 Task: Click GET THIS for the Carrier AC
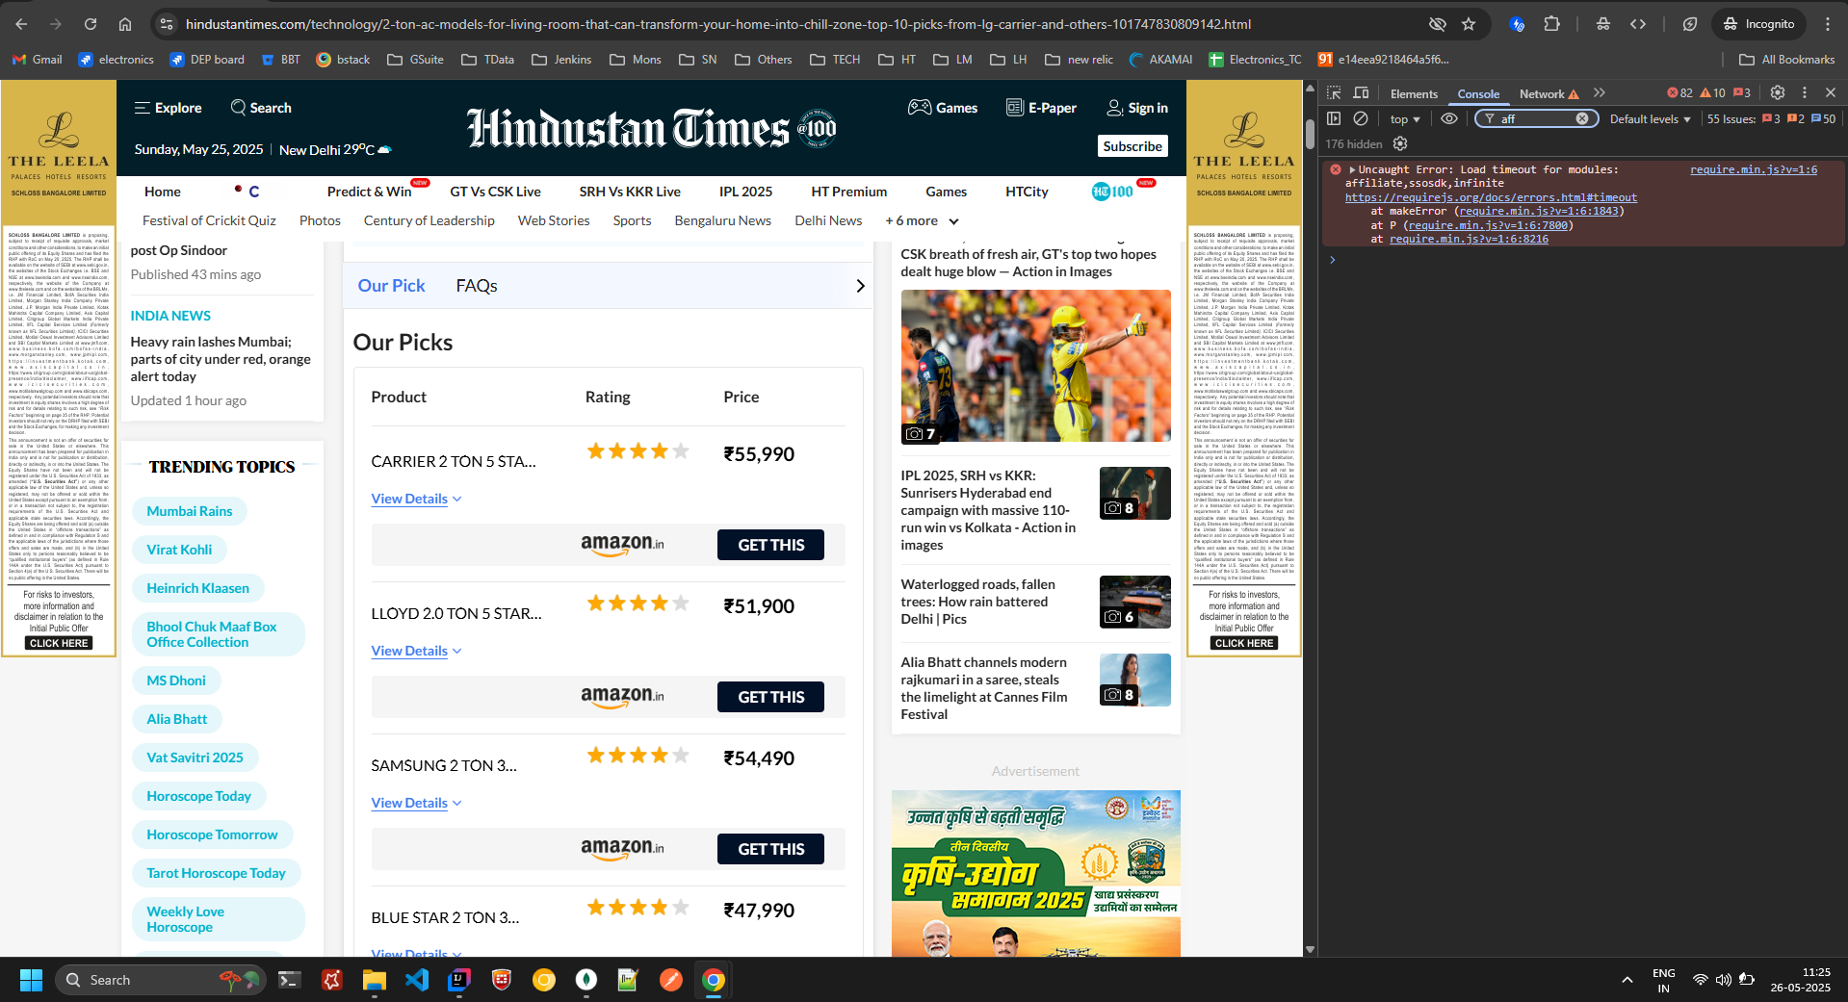pyautogui.click(x=770, y=545)
